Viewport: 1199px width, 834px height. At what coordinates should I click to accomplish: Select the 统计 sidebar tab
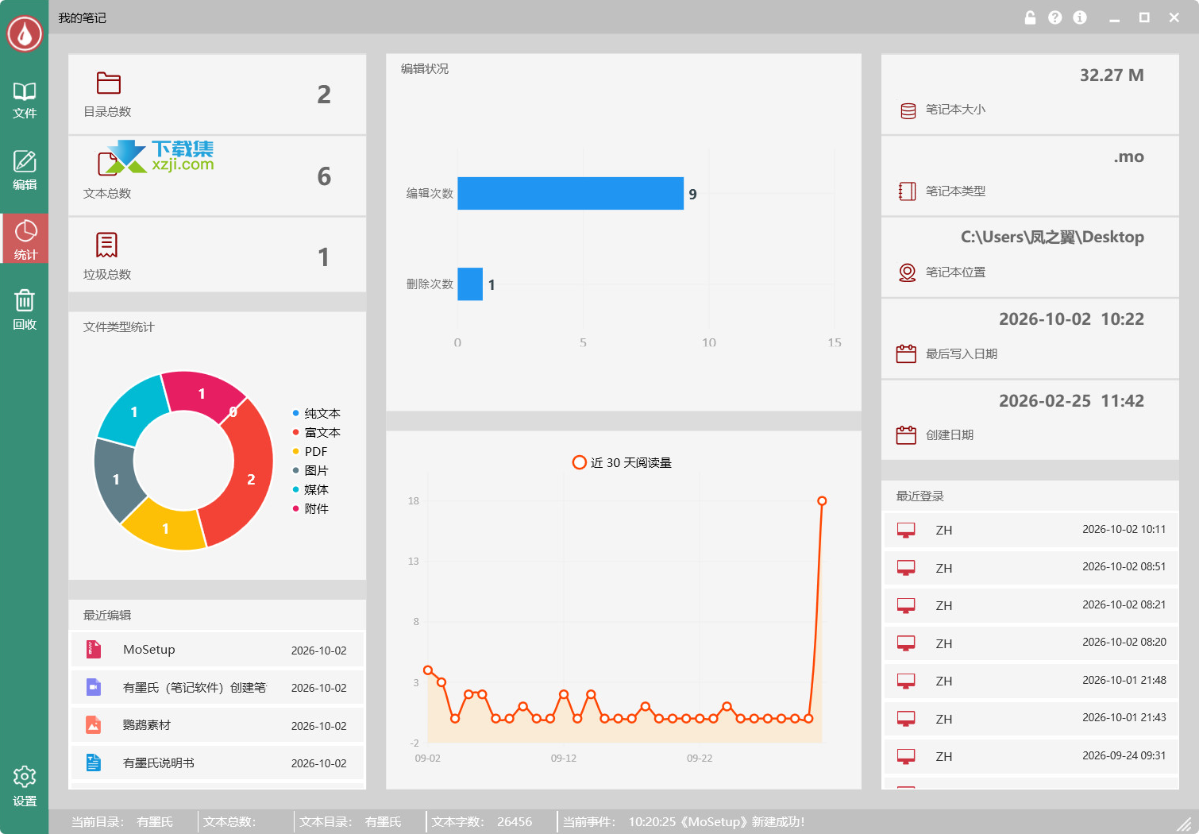25,238
